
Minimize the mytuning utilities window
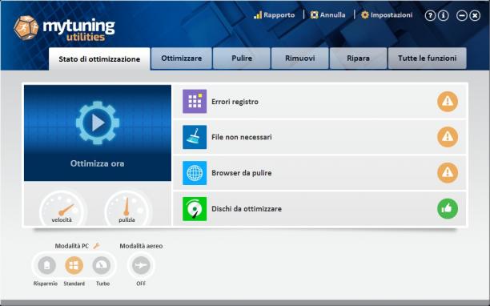[461, 15]
